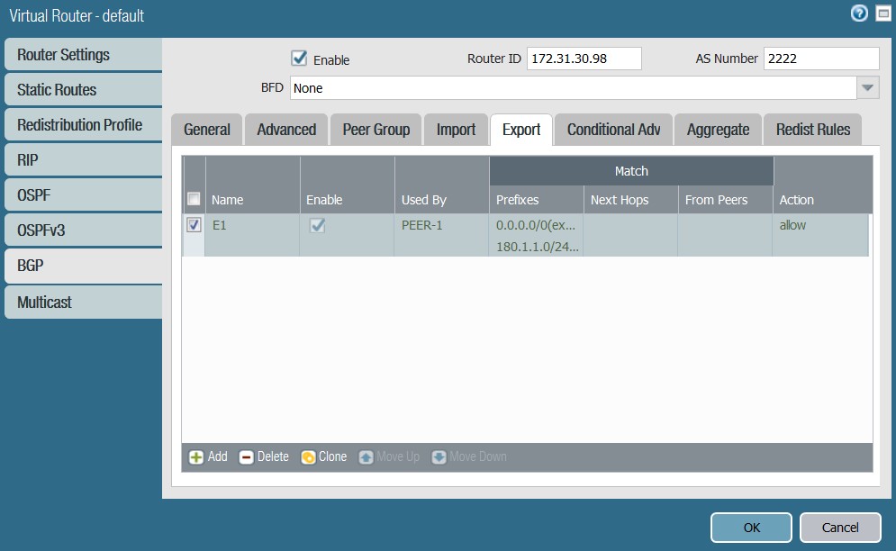Click the AS Number input field
The height and width of the screenshot is (551, 896).
coord(820,58)
